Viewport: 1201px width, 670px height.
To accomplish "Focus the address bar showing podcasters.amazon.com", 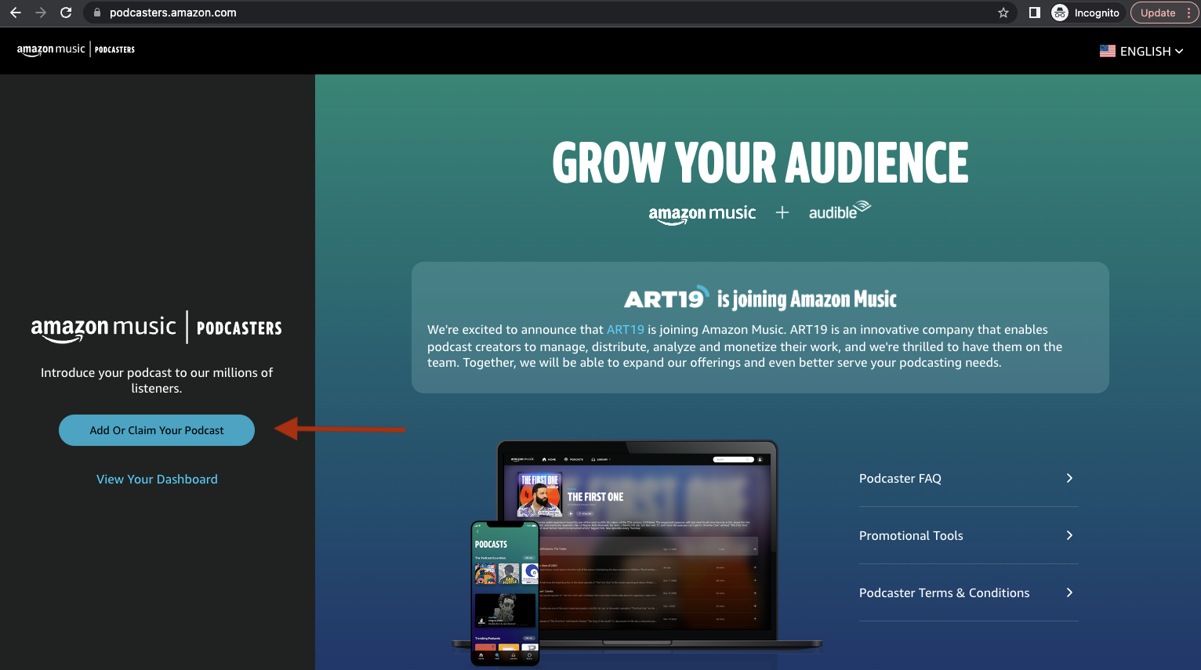I will (549, 13).
